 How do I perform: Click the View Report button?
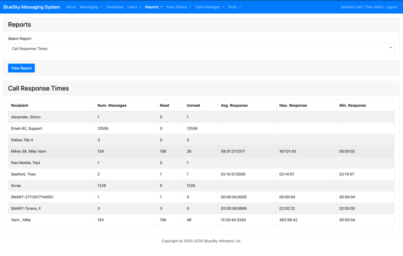(21, 68)
